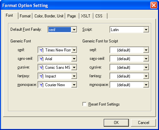Screen dimensions: 159x130
Task: Open the script serif (default) dropdown
Action: coord(129,50)
